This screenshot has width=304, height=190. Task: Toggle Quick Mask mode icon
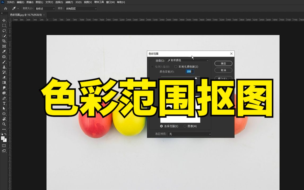coord(4,146)
